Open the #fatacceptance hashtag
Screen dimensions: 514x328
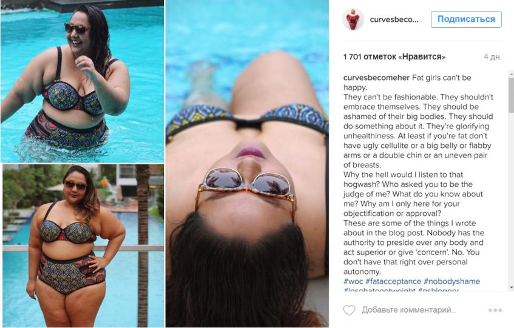pos(393,281)
